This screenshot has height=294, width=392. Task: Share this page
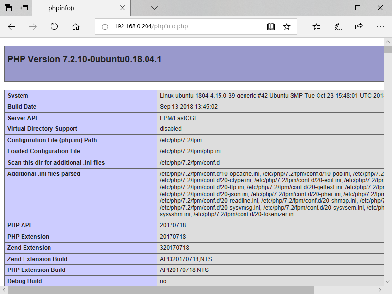(x=359, y=26)
